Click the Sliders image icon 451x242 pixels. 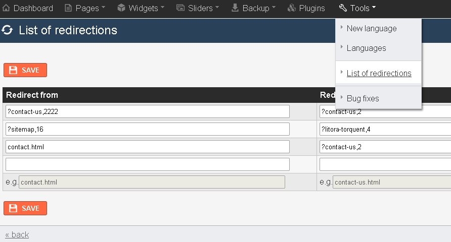click(x=181, y=8)
